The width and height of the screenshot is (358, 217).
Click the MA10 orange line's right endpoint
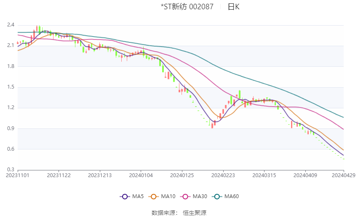[x=343, y=150]
